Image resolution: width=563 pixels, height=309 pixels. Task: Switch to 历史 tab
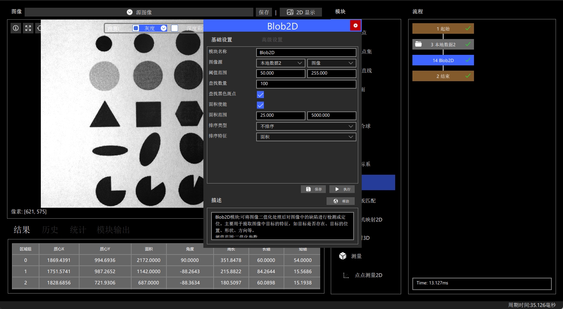50,230
